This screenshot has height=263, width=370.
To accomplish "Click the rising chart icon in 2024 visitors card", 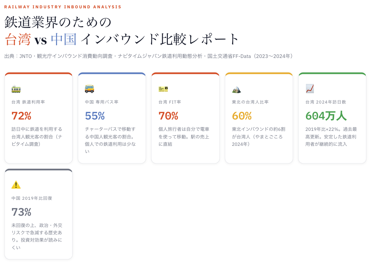I will point(310,89).
